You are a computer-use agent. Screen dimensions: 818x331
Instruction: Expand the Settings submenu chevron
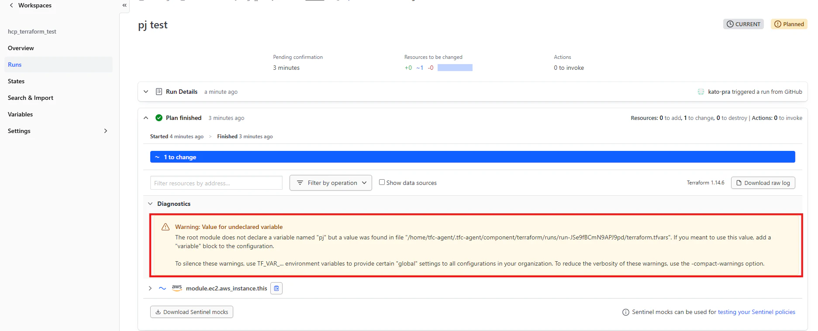tap(106, 131)
